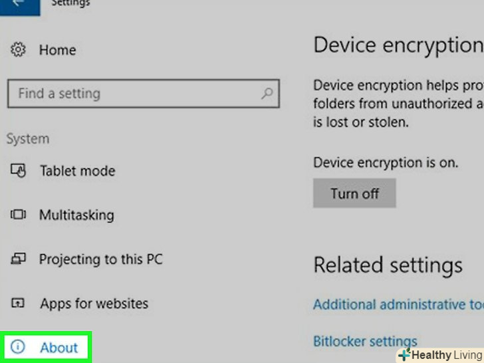Open Projecting to this PC settings
Image resolution: width=484 pixels, height=363 pixels.
(100, 259)
